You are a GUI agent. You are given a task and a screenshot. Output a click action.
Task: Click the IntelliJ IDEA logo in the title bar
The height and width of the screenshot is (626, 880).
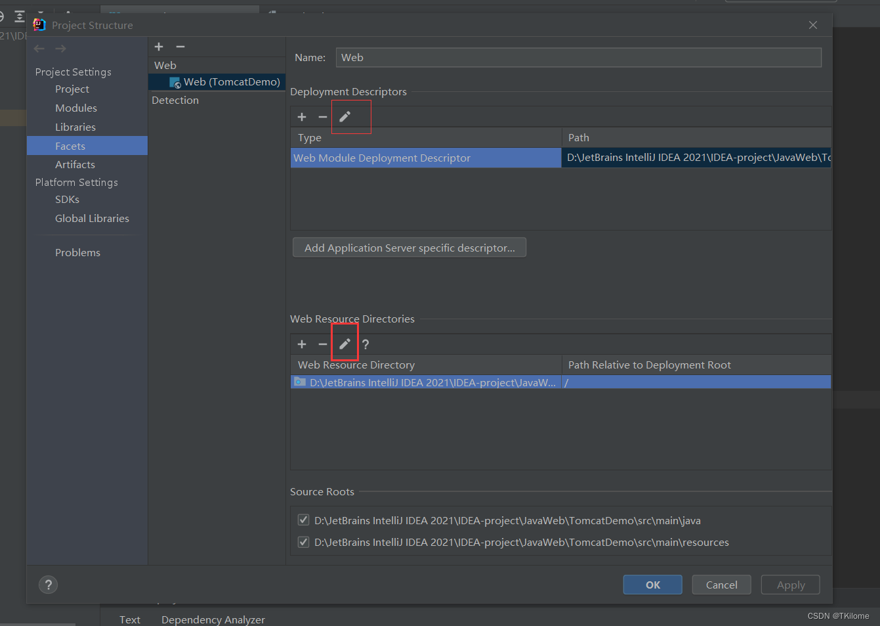point(39,25)
